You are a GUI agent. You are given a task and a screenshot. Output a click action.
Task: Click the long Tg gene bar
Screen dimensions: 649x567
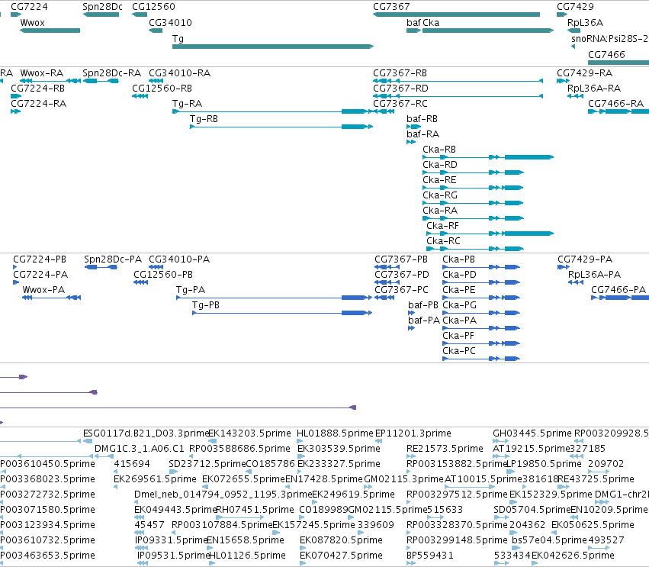(273, 47)
